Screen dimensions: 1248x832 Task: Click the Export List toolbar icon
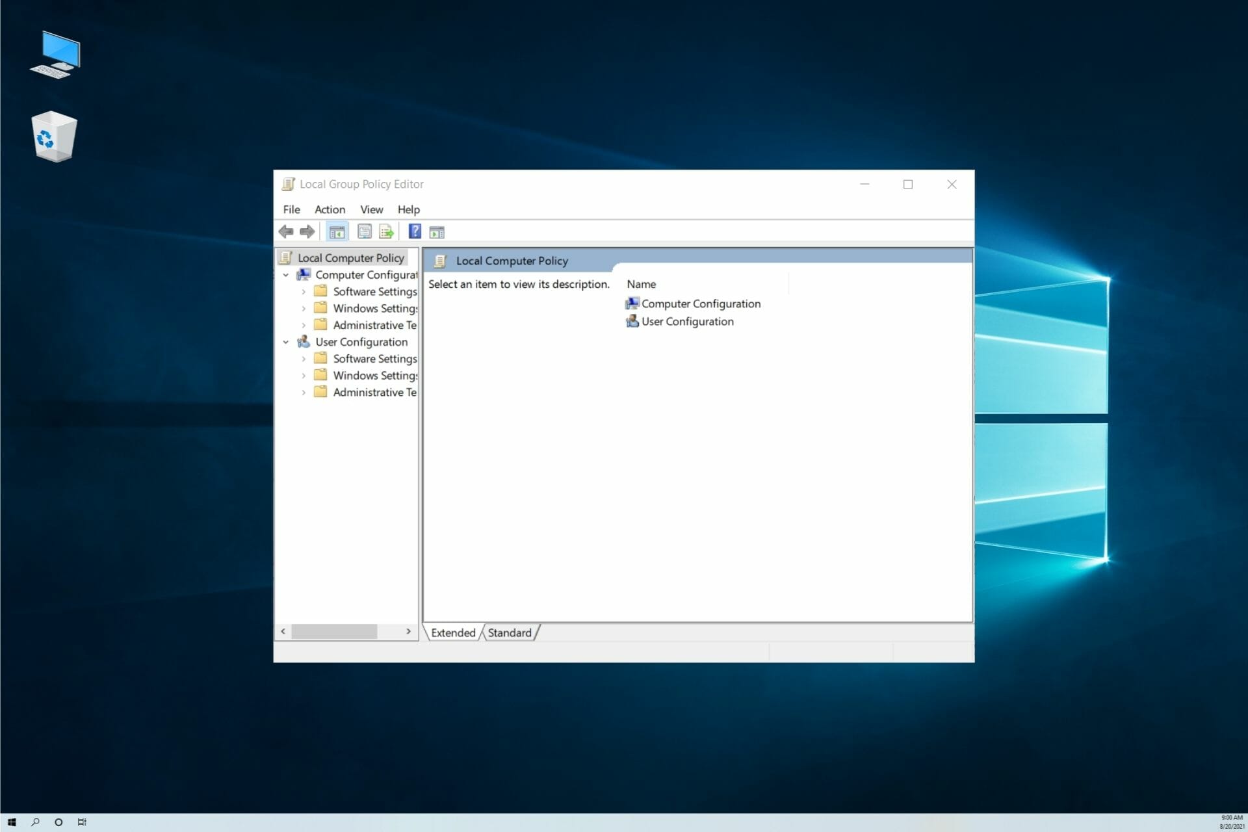tap(387, 232)
